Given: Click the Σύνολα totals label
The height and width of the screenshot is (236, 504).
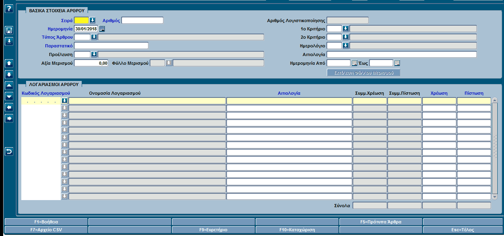Looking at the screenshot, I should pos(343,205).
